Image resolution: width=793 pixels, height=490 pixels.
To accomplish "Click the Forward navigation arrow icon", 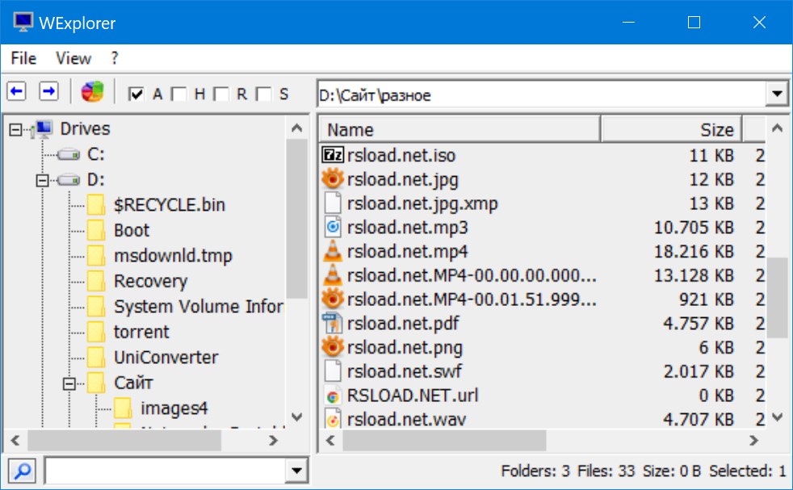I will point(49,91).
